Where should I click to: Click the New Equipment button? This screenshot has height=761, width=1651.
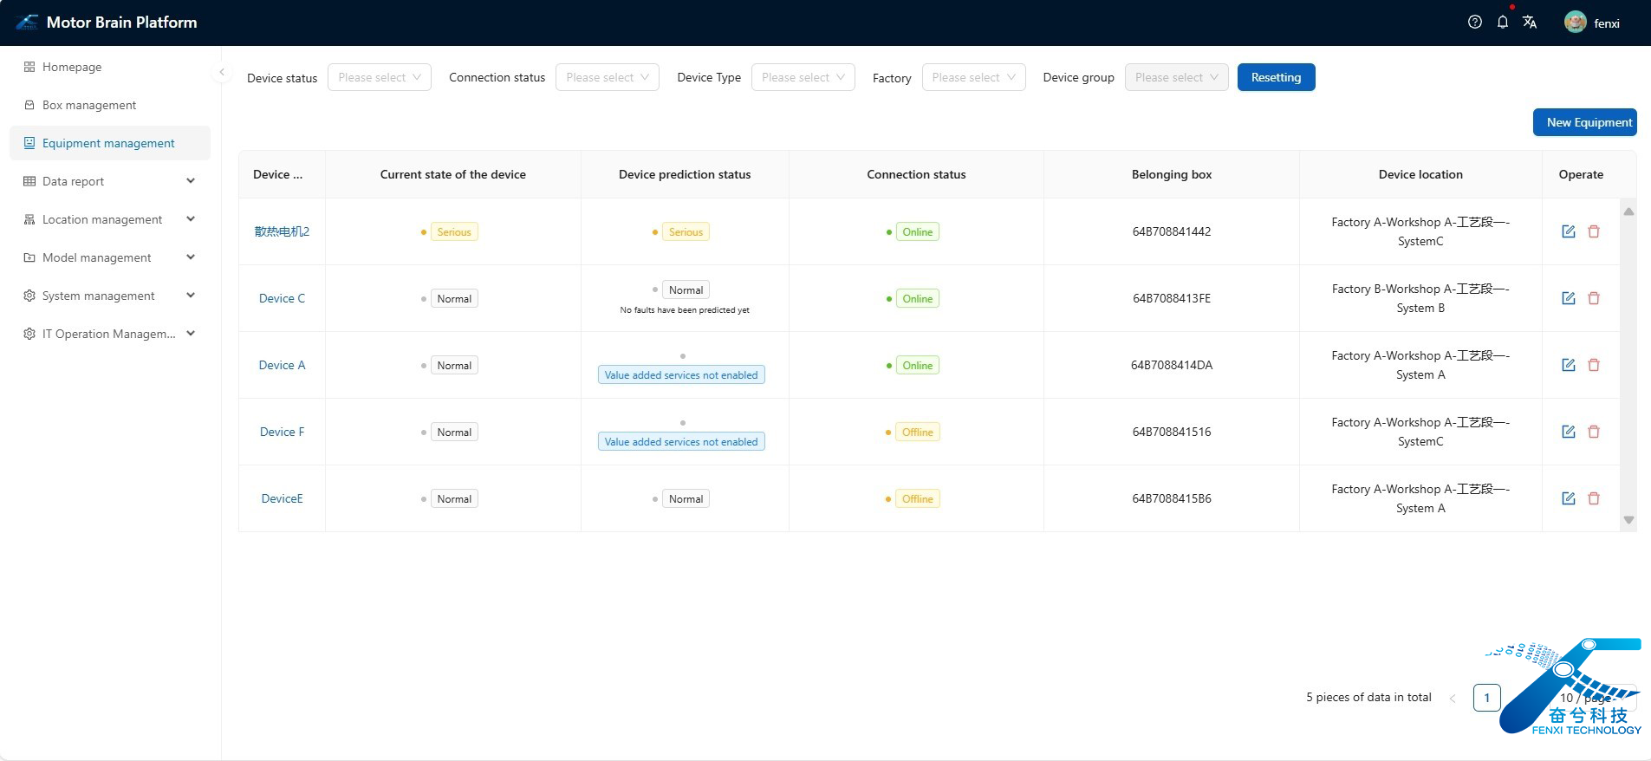click(1585, 122)
